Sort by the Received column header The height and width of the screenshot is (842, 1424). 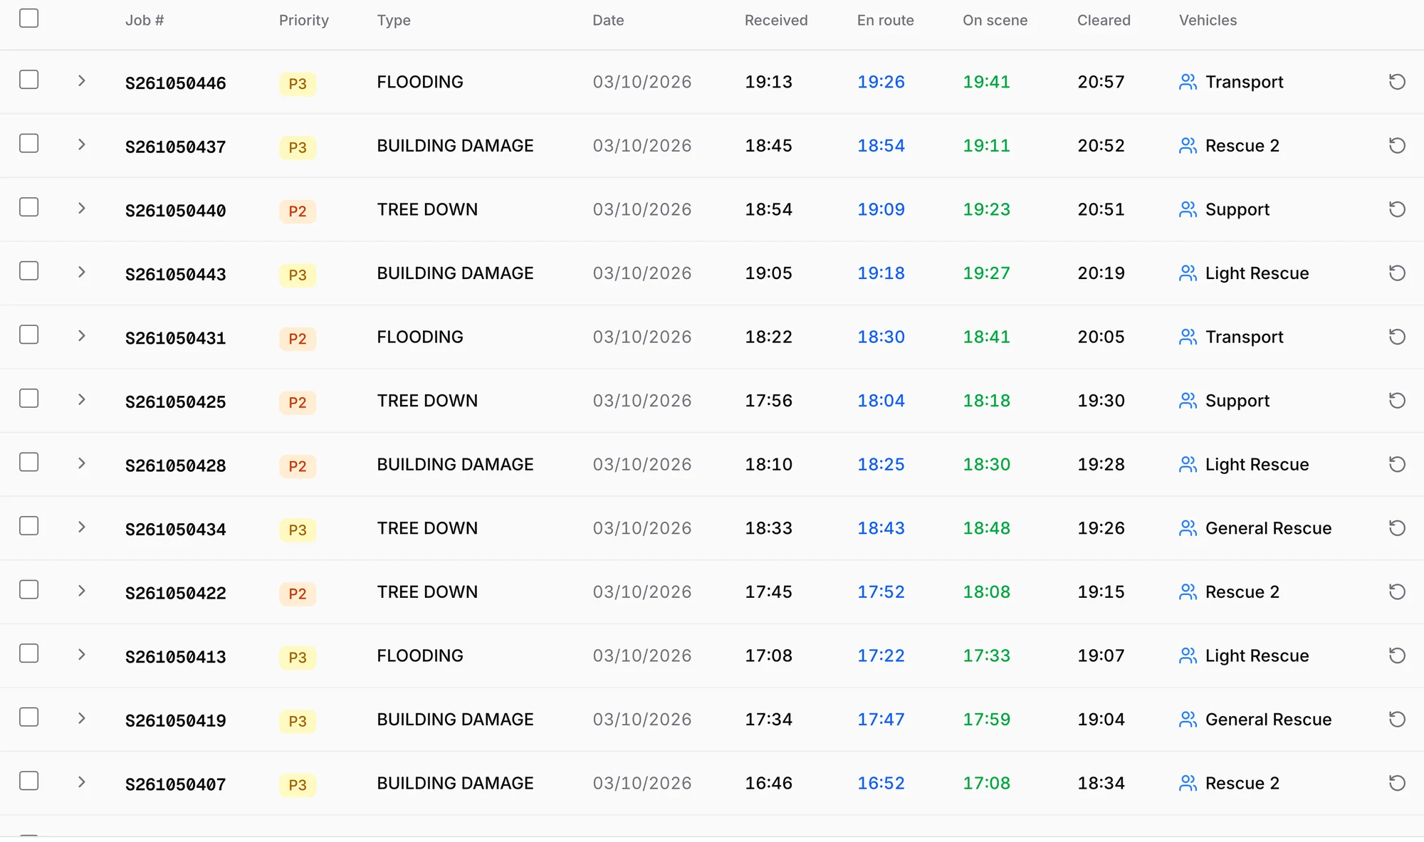[776, 21]
